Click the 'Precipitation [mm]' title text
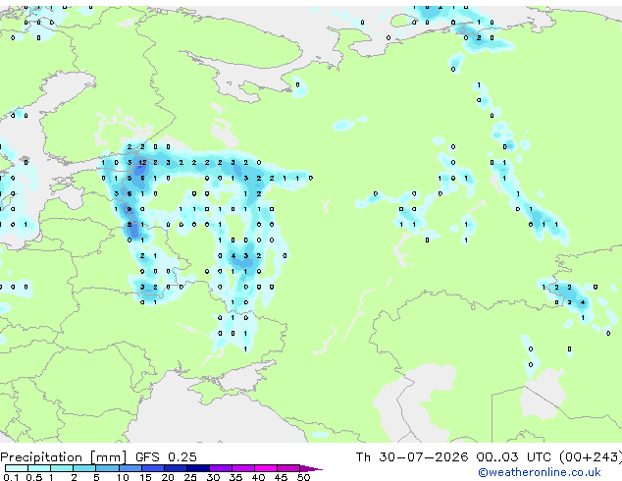Screen dimensions: 622x481 coord(64,457)
